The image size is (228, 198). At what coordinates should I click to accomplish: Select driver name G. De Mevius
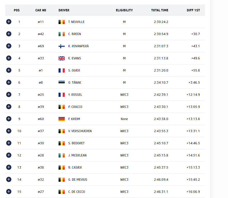click(x=78, y=180)
